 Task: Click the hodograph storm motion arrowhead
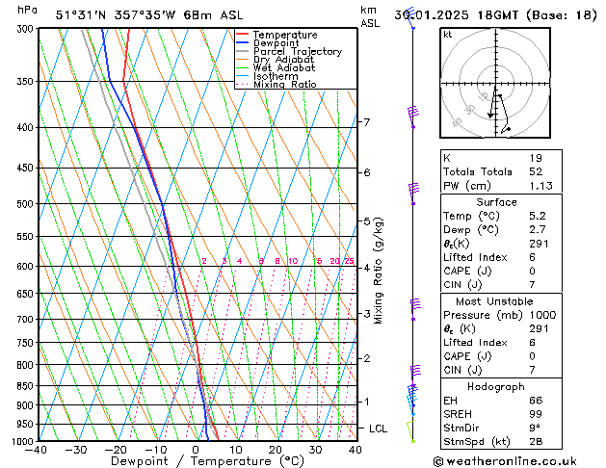[490, 115]
